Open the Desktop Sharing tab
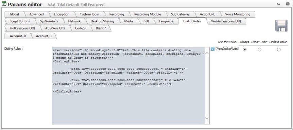The width and height of the screenshot is (293, 130). [102, 21]
